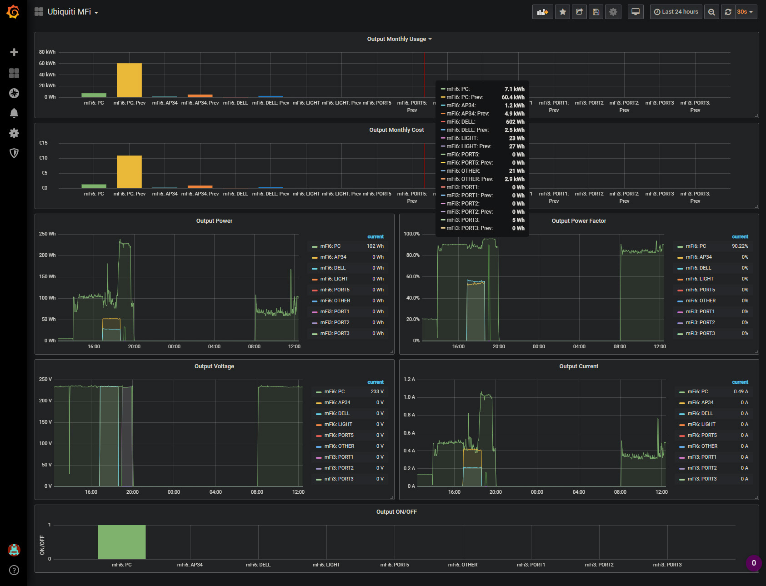The width and height of the screenshot is (766, 586).
Task: Open Output Current panel title menu
Action: click(579, 366)
